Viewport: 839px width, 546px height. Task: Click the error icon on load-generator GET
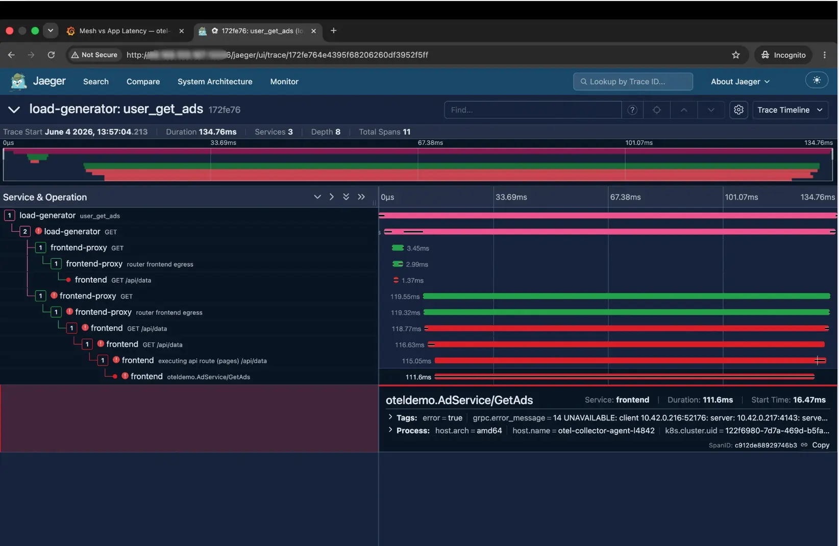pyautogui.click(x=38, y=231)
